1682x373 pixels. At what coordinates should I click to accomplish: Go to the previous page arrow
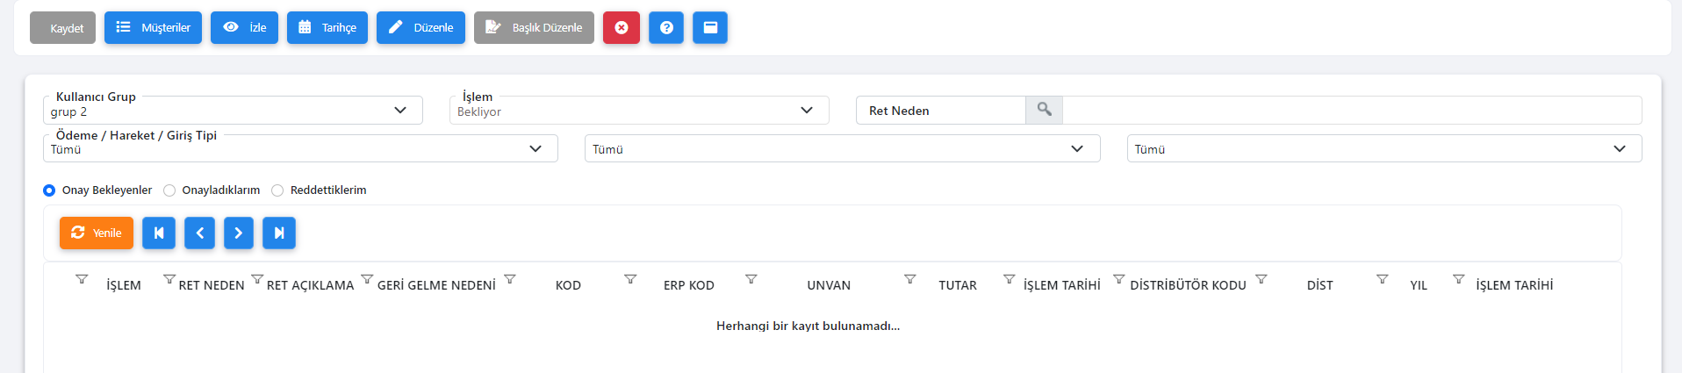pos(199,233)
